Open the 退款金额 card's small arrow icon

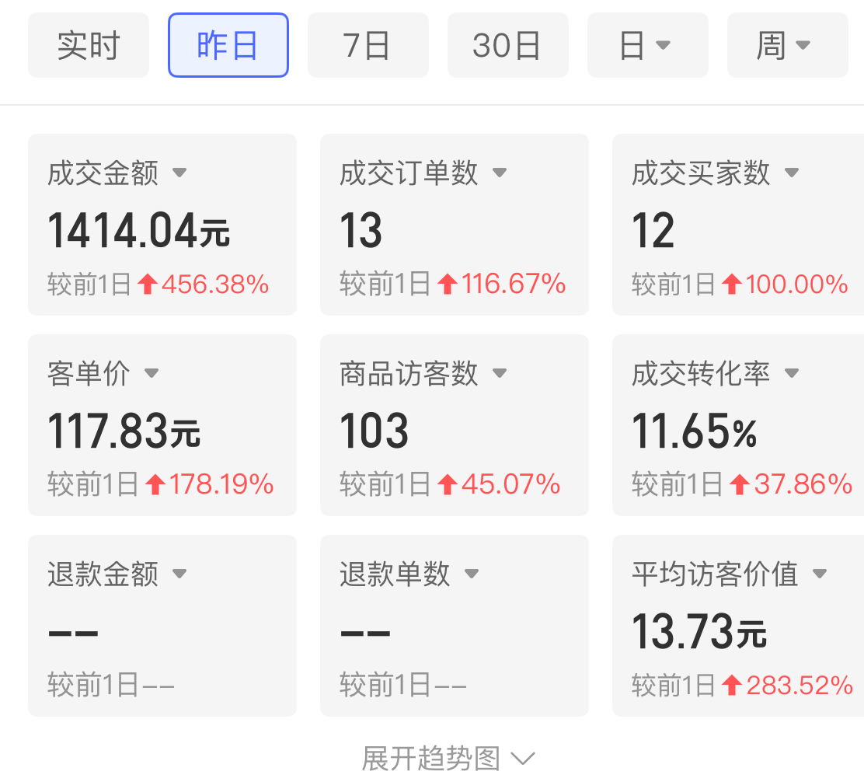180,574
